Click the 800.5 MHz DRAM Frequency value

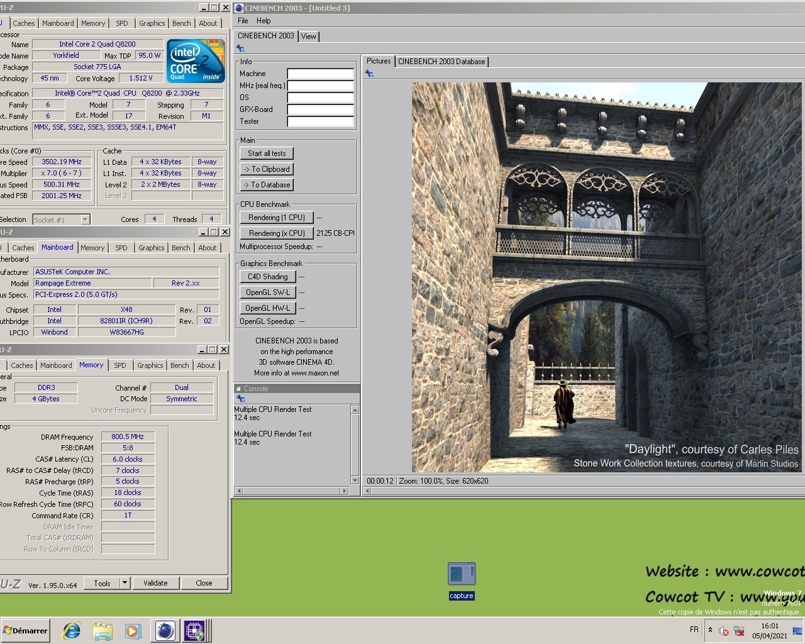[128, 436]
